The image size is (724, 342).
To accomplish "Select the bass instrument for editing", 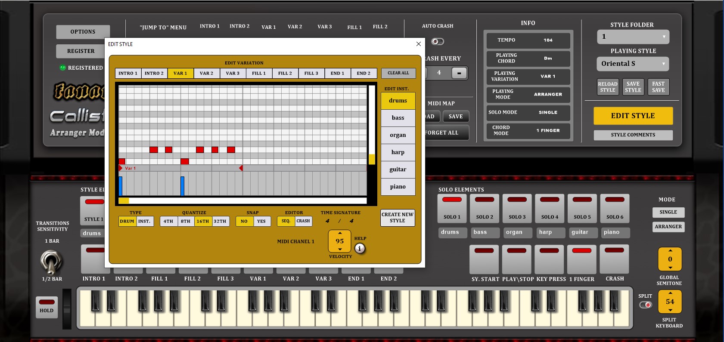I will point(398,118).
